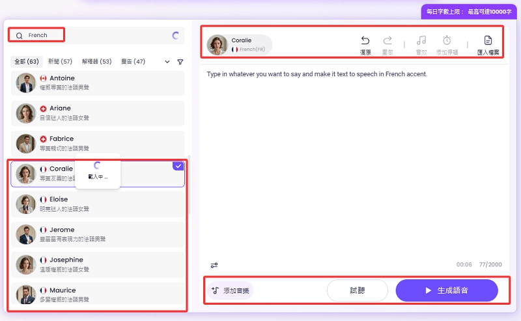The height and width of the screenshot is (321, 521).
Task: Click Antoine's avatar thumbnail
Action: point(26,83)
